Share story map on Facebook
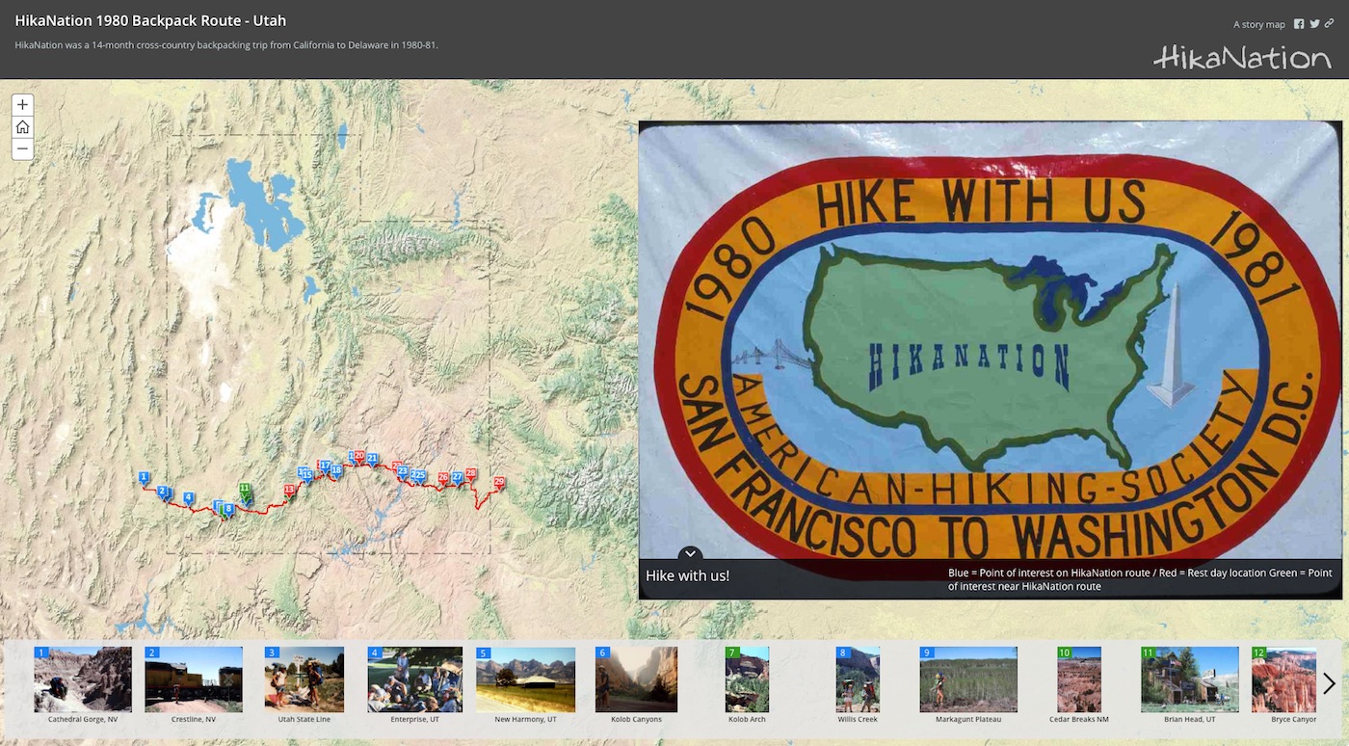This screenshot has height=746, width=1349. (1299, 24)
